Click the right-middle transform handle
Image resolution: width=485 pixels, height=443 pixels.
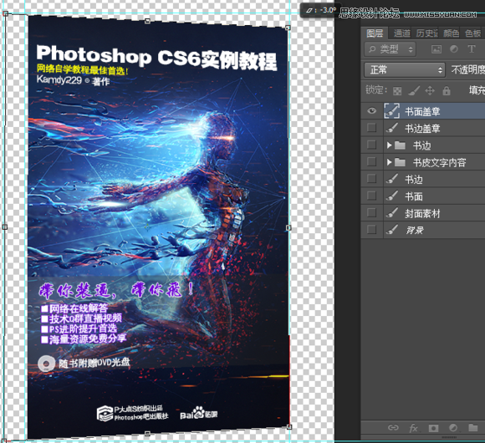(288, 227)
